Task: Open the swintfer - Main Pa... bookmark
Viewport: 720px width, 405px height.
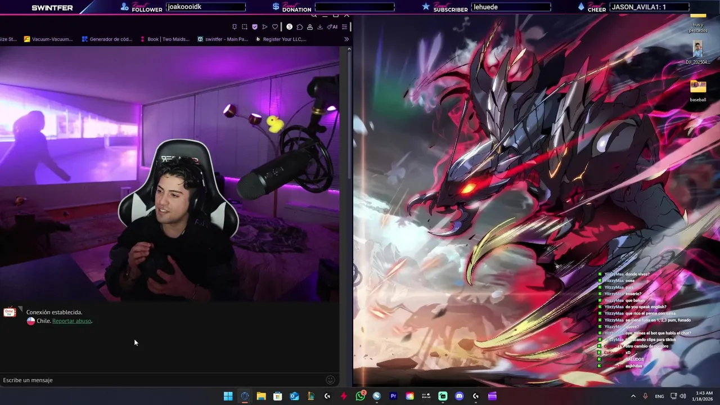Action: 223,39
